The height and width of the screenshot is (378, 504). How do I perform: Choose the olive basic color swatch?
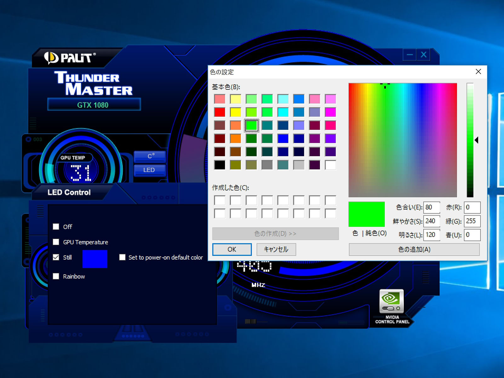click(236, 165)
